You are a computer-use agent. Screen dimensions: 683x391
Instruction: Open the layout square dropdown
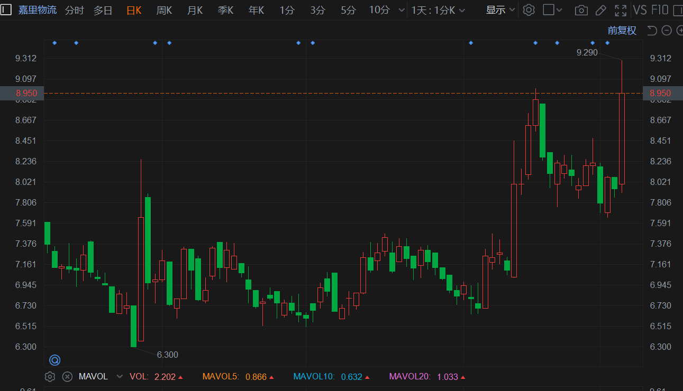tap(553, 10)
